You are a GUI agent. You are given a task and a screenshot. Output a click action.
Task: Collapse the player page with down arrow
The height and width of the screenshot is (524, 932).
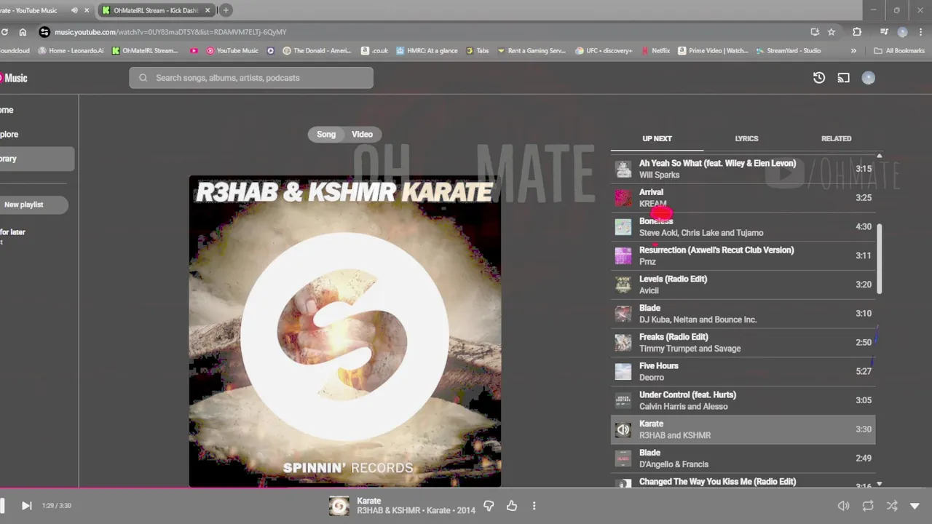pyautogui.click(x=915, y=506)
